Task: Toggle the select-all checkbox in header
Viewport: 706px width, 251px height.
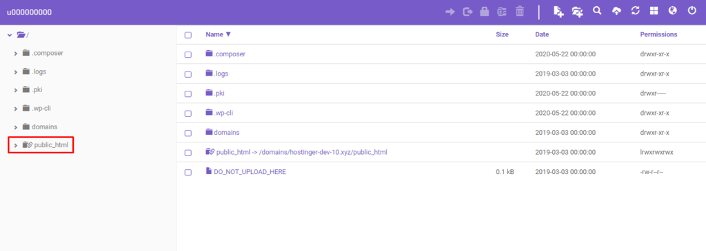Action: click(x=188, y=35)
